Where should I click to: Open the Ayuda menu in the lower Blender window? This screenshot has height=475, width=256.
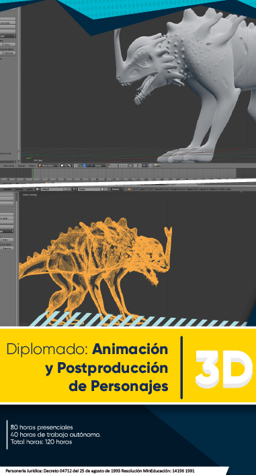tap(30, 189)
